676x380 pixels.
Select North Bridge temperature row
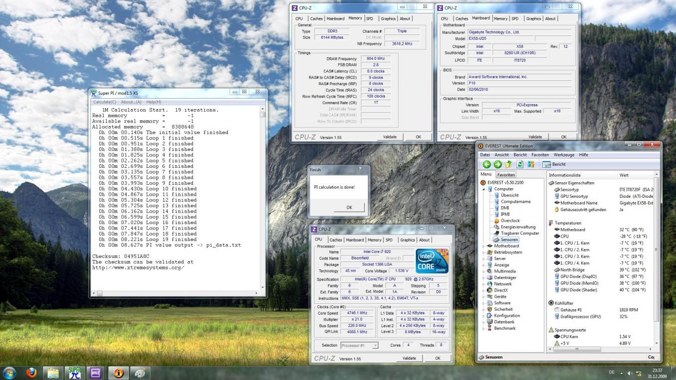click(x=601, y=269)
